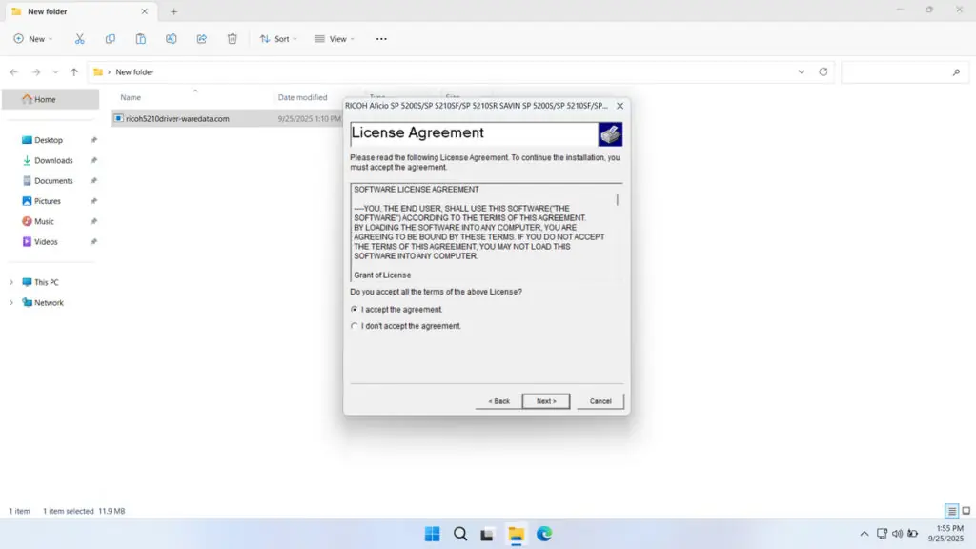The width and height of the screenshot is (976, 549).
Task: Click the New folder address breadcrumb
Action: (134, 72)
